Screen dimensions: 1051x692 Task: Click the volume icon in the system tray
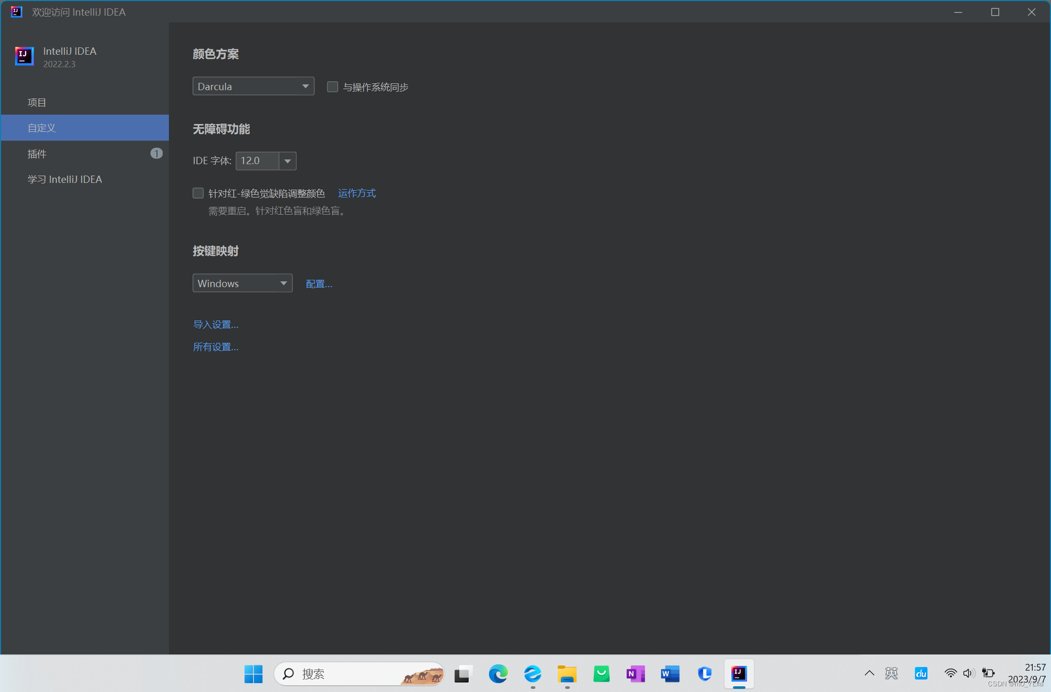click(x=969, y=673)
